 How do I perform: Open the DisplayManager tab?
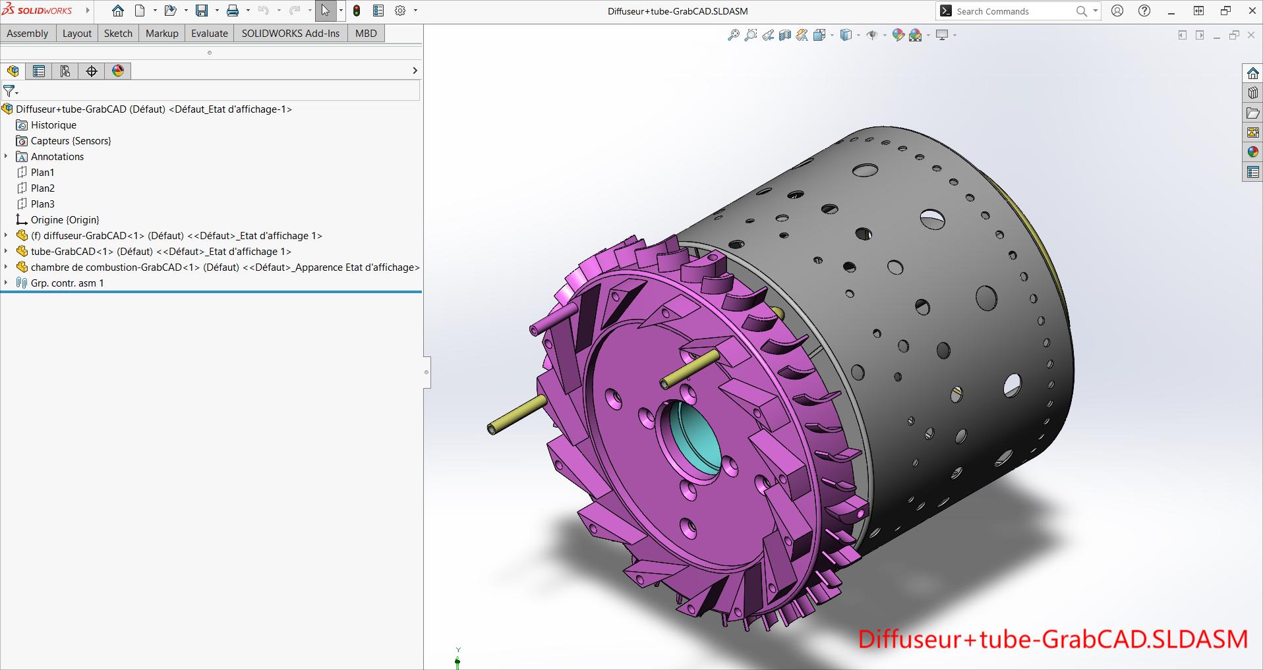coord(118,71)
